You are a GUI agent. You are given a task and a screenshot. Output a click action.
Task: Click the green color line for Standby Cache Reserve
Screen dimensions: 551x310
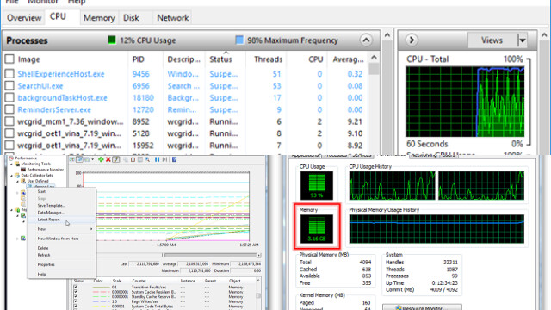(x=101, y=296)
